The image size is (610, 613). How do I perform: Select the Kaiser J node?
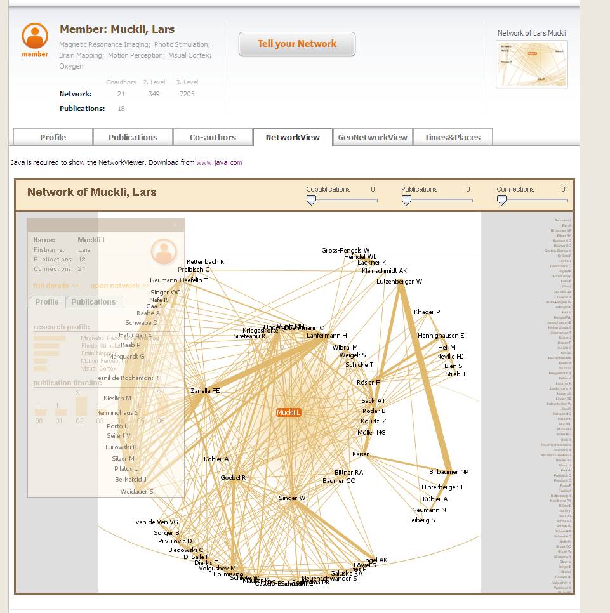363,454
